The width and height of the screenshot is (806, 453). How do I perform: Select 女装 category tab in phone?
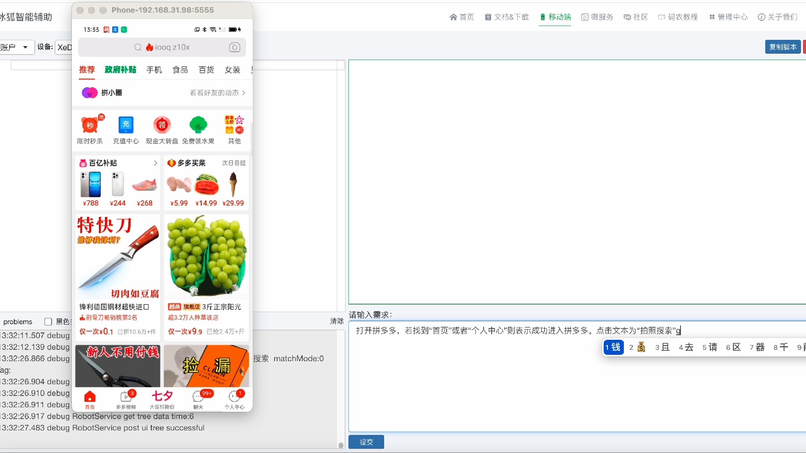pyautogui.click(x=232, y=70)
